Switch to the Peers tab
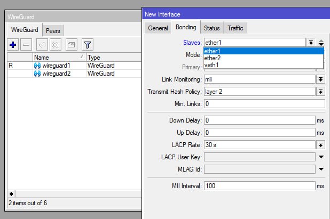This screenshot has height=219, width=330. (x=53, y=31)
